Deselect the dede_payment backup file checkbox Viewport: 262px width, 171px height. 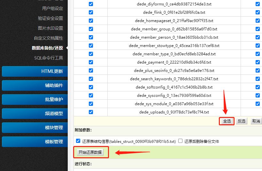(91, 62)
